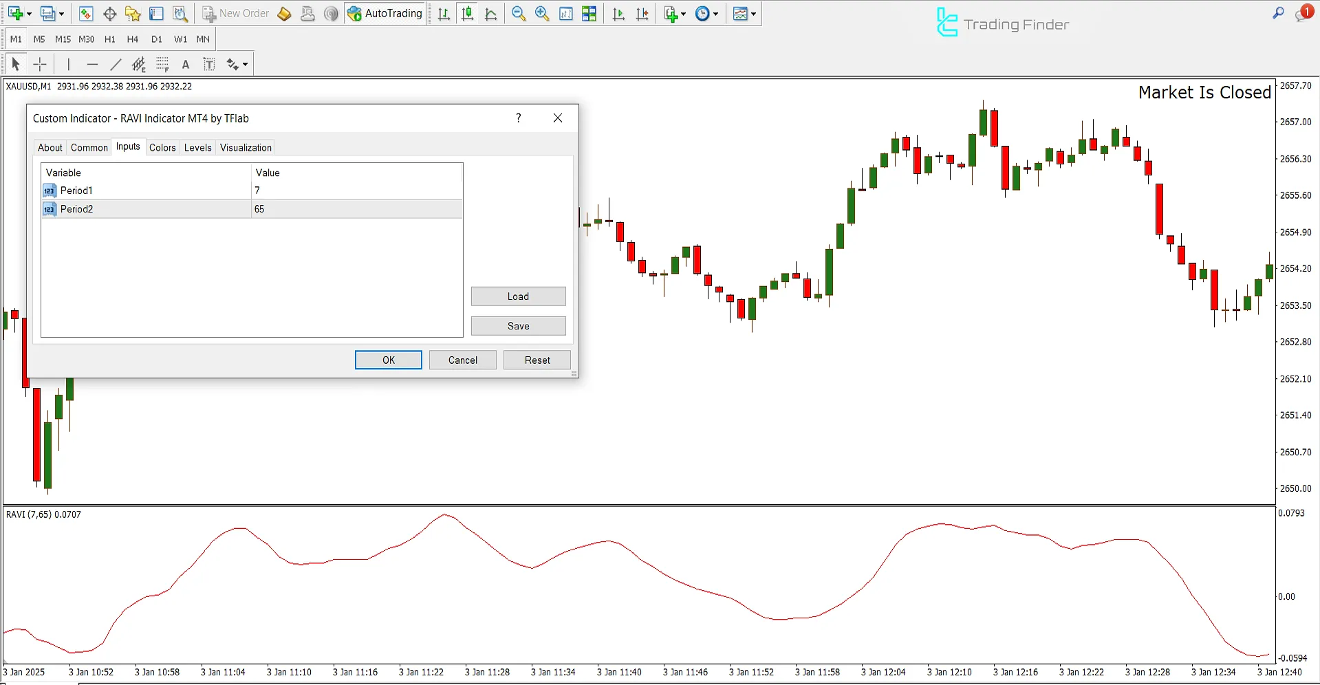
Task: Select the vertical line drawing tool
Action: point(68,63)
